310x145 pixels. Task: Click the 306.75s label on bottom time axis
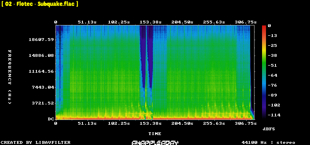click(x=245, y=124)
